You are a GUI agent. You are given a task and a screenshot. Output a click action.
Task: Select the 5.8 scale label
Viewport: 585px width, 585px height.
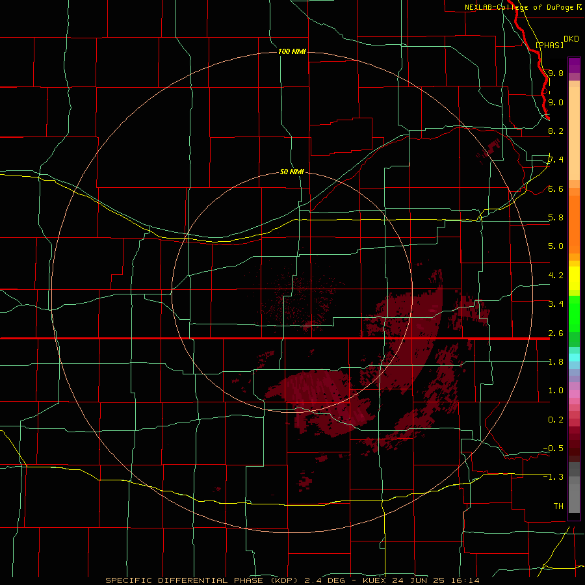coord(556,218)
